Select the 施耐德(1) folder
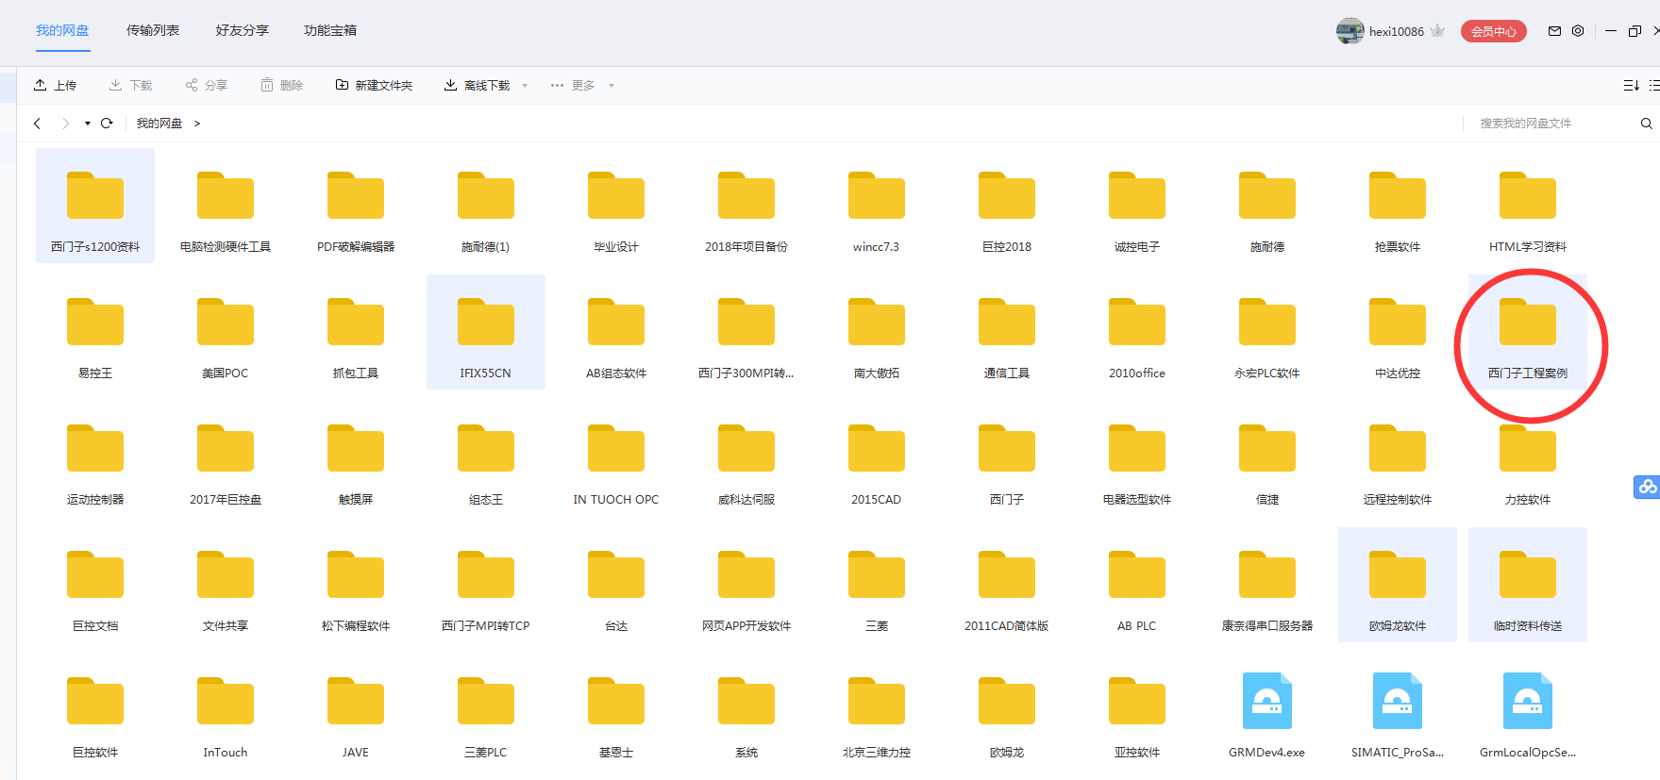The width and height of the screenshot is (1660, 780). click(486, 206)
